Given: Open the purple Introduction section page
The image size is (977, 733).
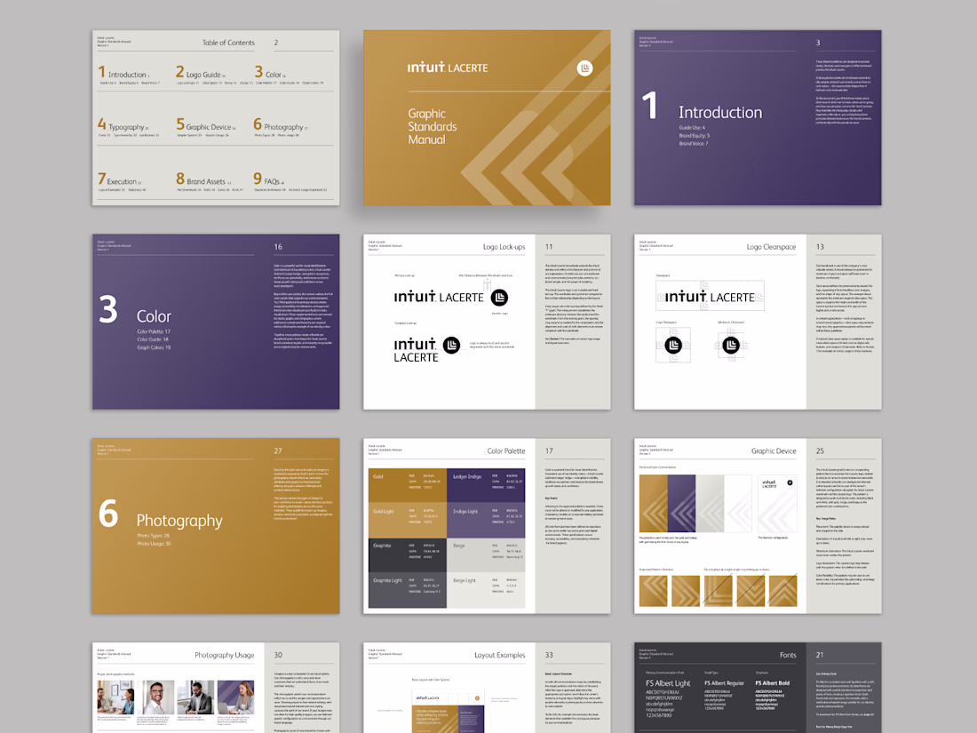Looking at the screenshot, I should click(x=758, y=118).
